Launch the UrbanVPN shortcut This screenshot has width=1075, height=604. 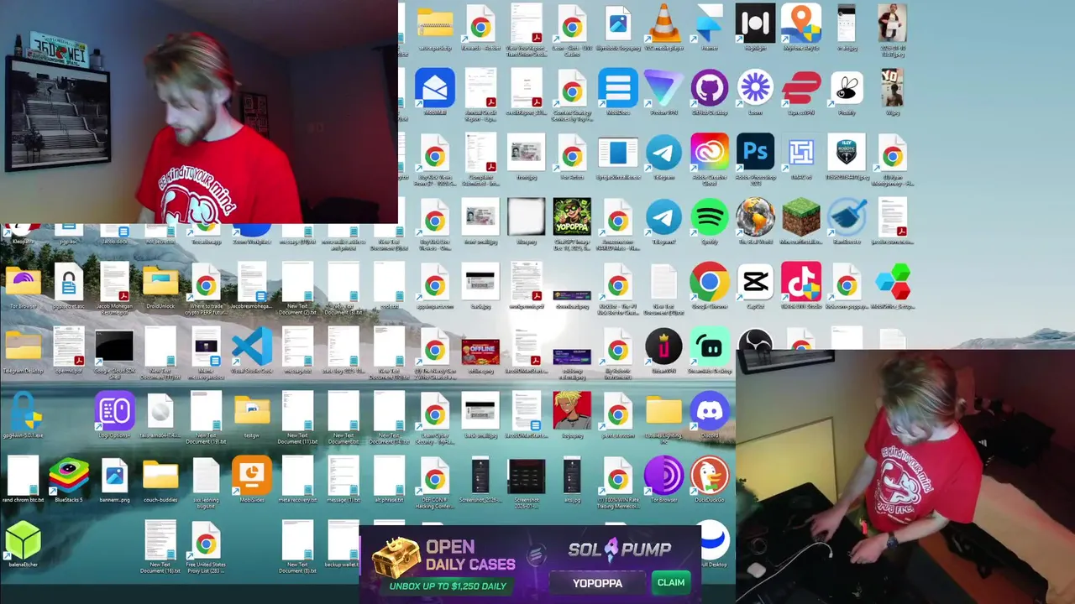pos(663,347)
